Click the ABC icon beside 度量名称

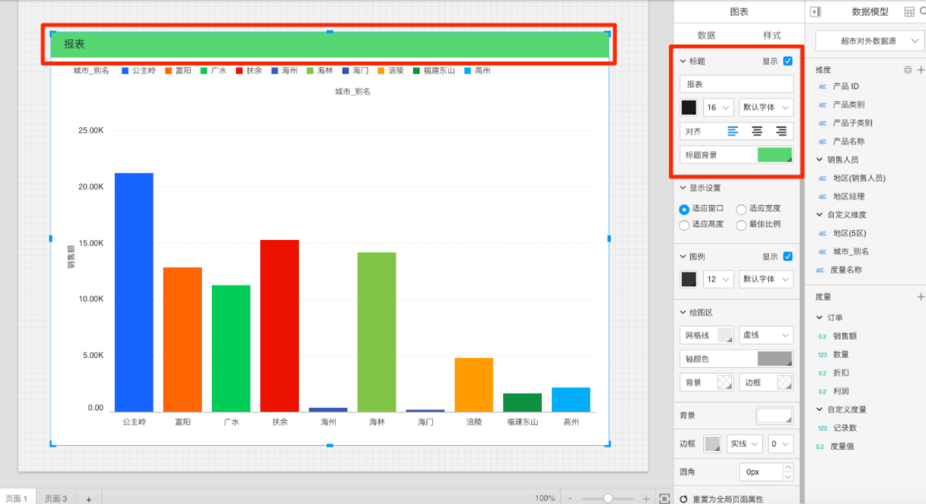(x=820, y=270)
